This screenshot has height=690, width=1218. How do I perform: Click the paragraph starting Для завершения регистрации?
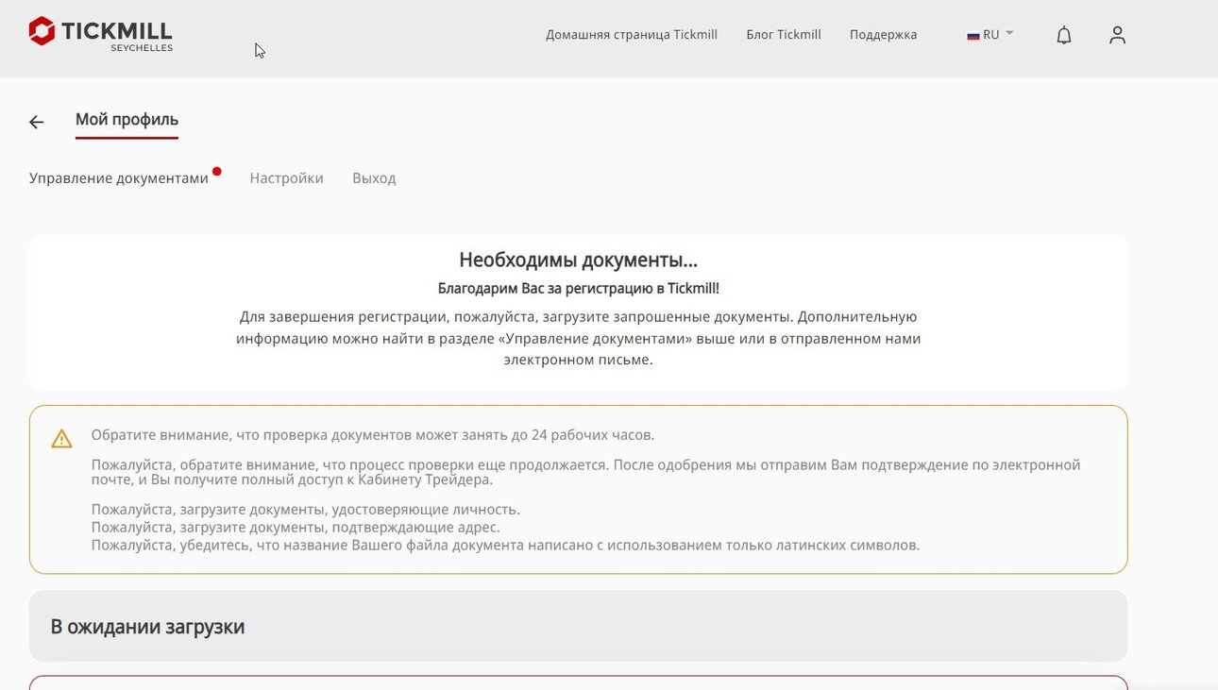pos(578,338)
